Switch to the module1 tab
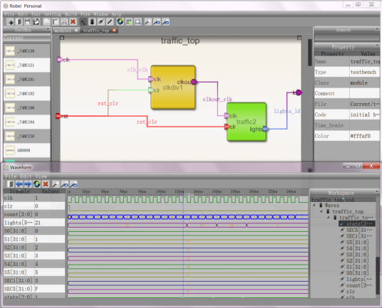 tap(63, 31)
